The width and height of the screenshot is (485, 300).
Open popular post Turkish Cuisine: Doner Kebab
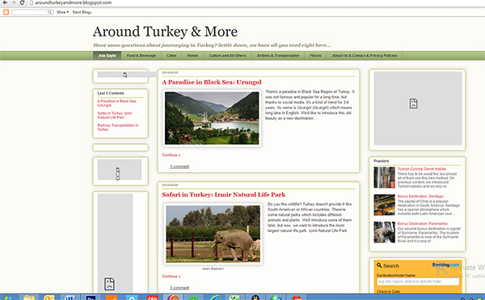tap(422, 169)
